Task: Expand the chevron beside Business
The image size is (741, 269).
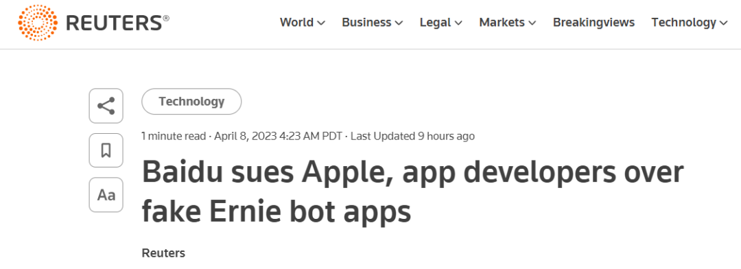Action: coord(399,23)
